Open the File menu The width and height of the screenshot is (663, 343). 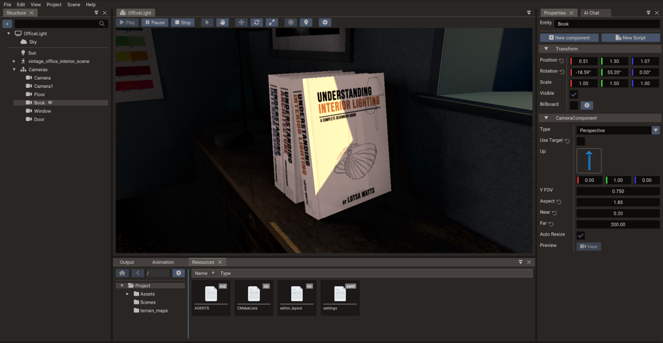tap(7, 4)
